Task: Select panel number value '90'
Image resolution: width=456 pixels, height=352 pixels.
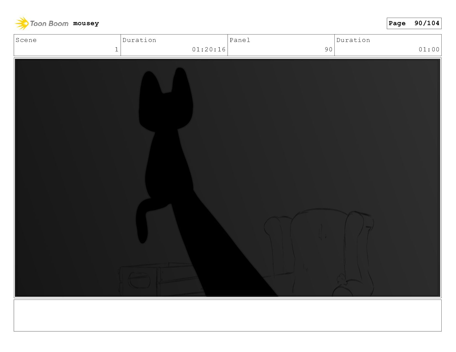Action: [x=329, y=49]
